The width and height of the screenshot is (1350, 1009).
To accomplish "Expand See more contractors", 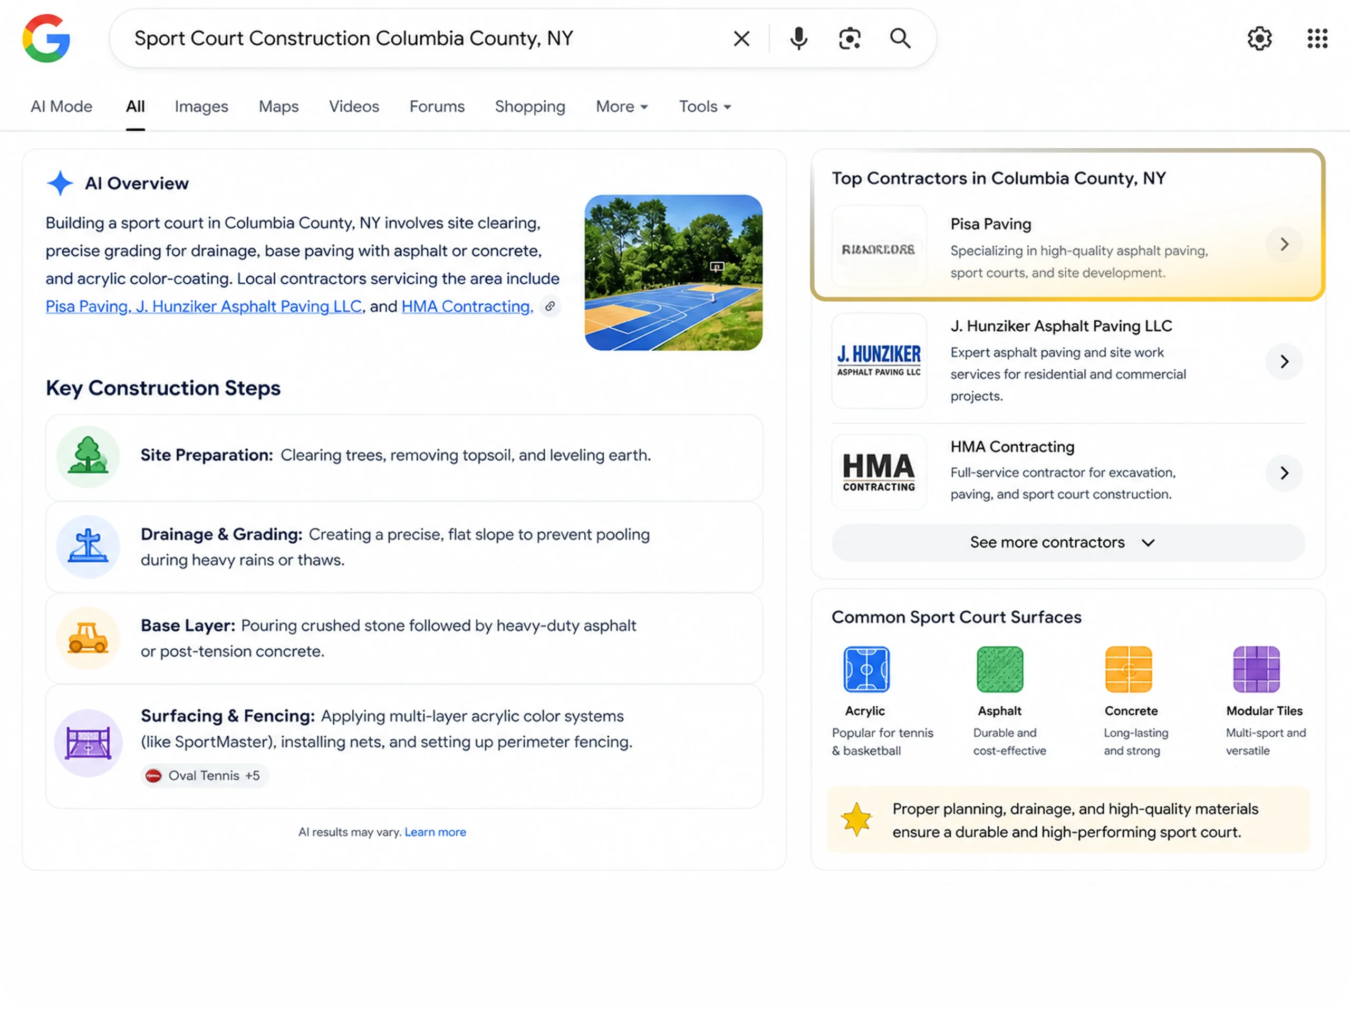I will [1068, 542].
